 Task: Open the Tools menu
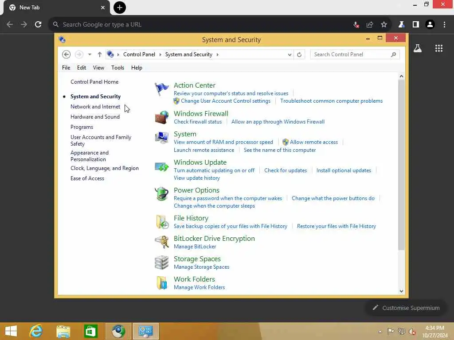coord(117,68)
